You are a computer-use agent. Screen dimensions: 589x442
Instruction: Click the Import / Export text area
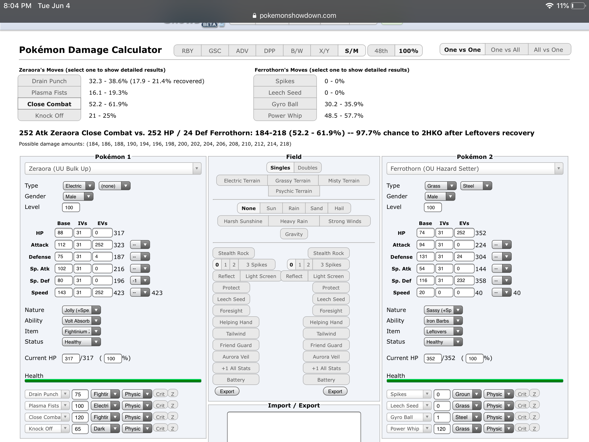tap(294, 427)
